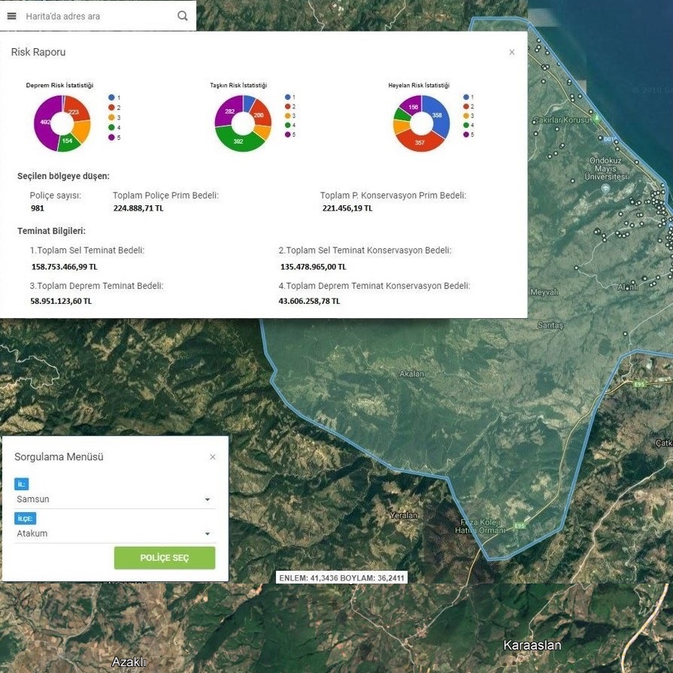Click the magnifier search icon
673x673 pixels.
[x=183, y=16]
